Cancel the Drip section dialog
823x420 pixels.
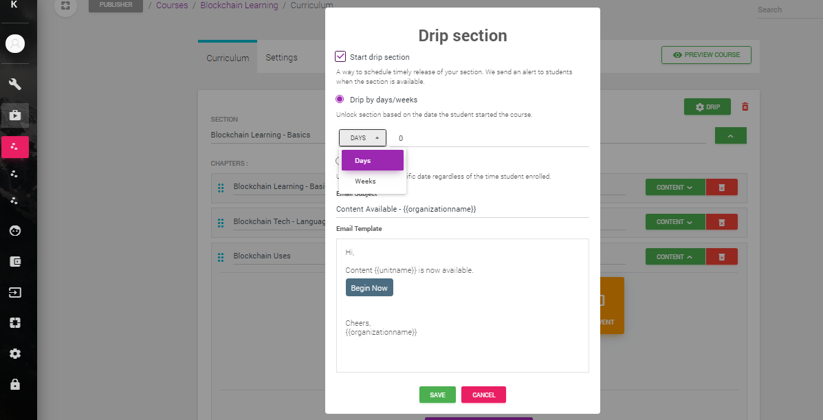point(483,395)
